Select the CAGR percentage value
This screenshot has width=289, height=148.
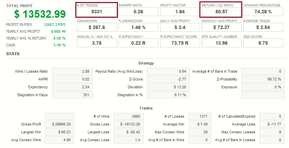point(59,45)
